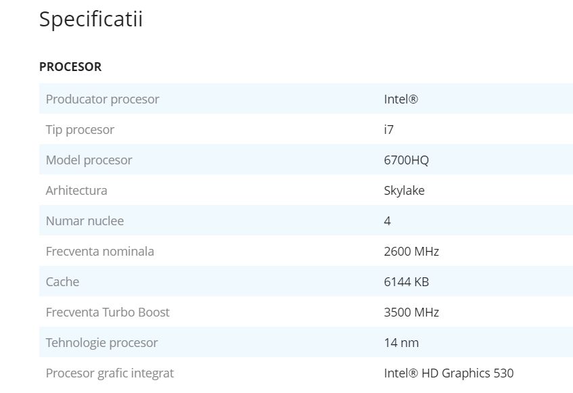This screenshot has width=573, height=393.
Task: Select the Producator procesor label
Action: [102, 99]
